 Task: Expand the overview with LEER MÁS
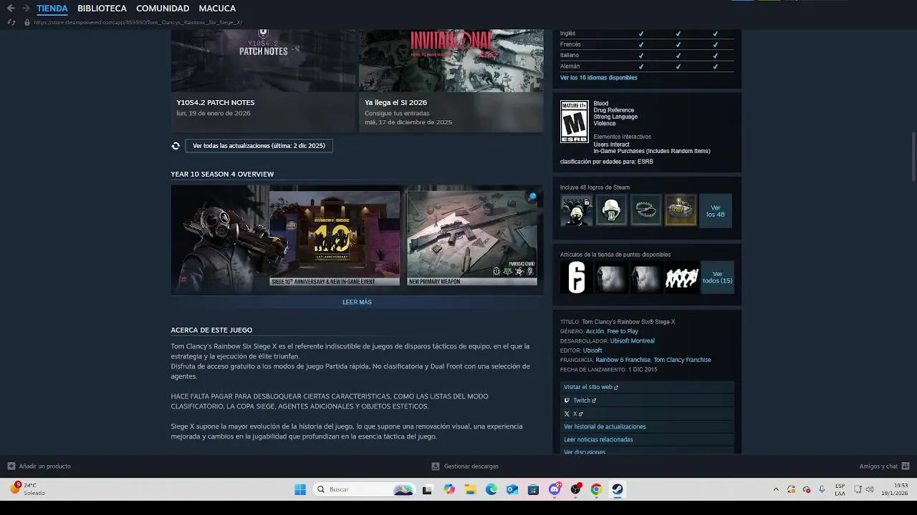(x=357, y=302)
